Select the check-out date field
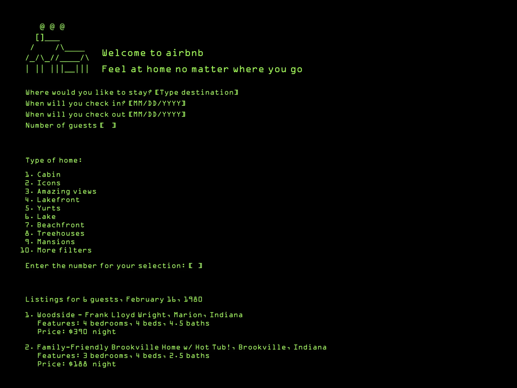Viewport: 517px width, 388px height. coord(157,115)
